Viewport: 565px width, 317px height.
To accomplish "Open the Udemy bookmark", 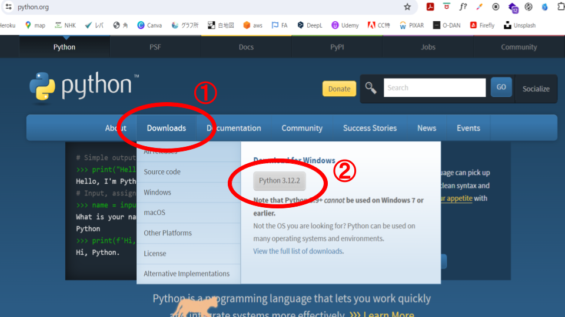I will coord(345,25).
